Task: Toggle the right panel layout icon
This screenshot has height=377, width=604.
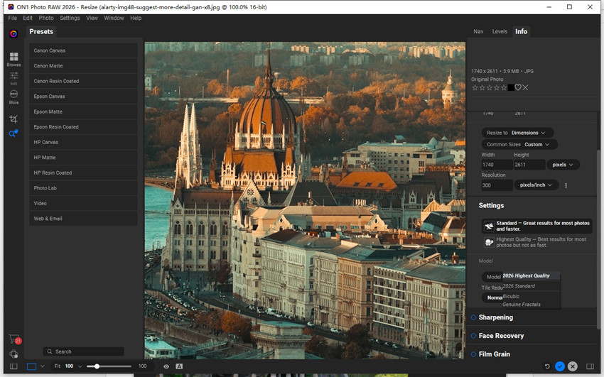Action: point(590,366)
